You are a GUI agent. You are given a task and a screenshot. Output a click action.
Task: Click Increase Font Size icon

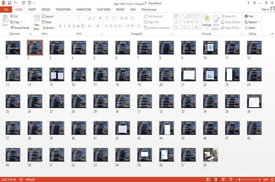tap(90, 18)
